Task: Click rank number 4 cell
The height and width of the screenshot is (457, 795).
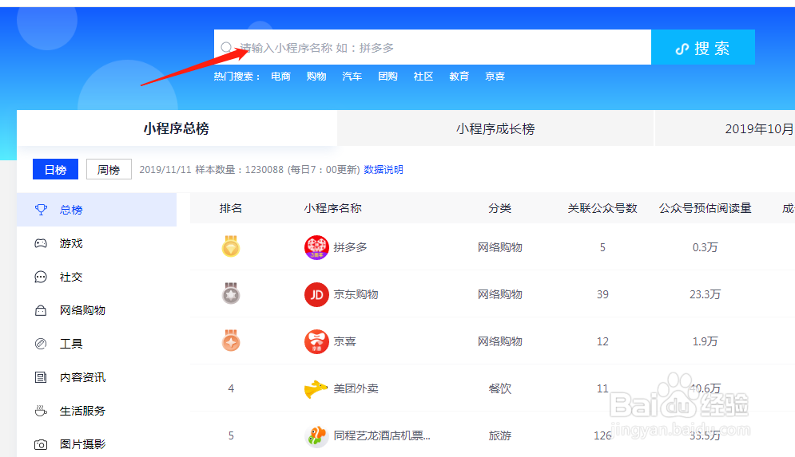Action: coord(231,388)
